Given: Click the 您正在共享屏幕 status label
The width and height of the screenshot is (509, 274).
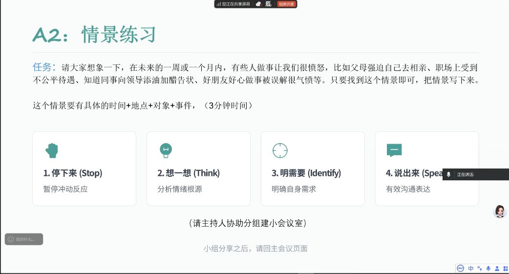Looking at the screenshot, I should [x=236, y=4].
